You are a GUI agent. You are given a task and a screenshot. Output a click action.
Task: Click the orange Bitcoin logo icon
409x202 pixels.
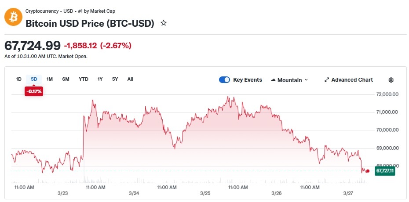click(14, 17)
